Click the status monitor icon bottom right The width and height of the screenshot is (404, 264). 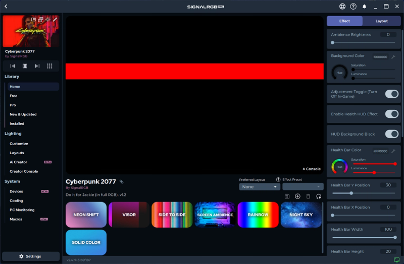point(397,260)
